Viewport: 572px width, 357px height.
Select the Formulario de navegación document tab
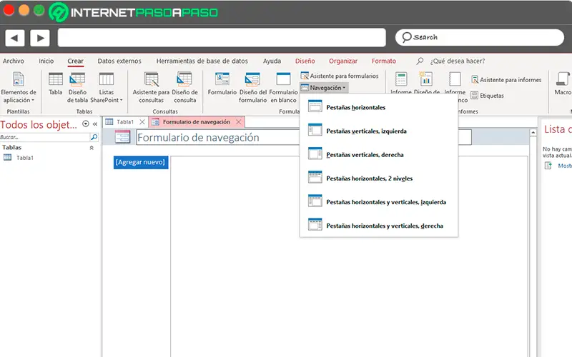click(196, 121)
